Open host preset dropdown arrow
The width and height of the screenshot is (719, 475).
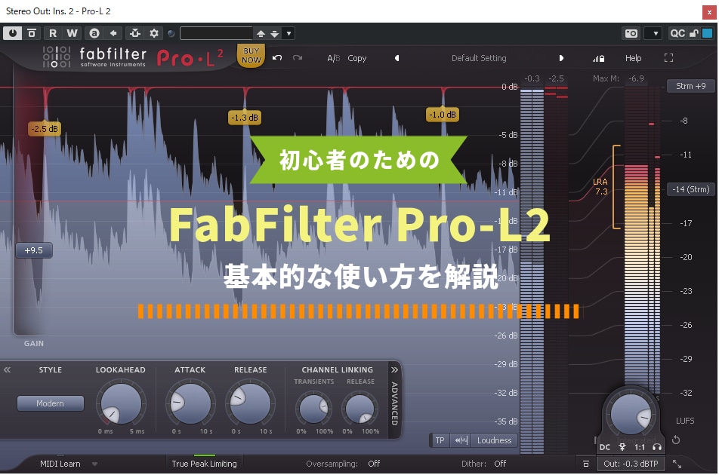(289, 33)
